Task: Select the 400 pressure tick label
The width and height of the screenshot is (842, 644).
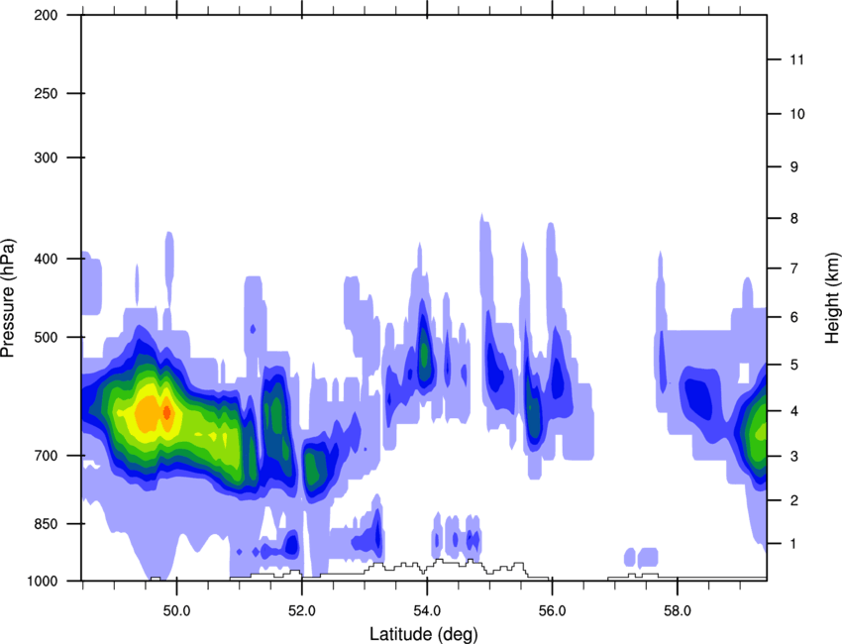Action: click(x=46, y=259)
